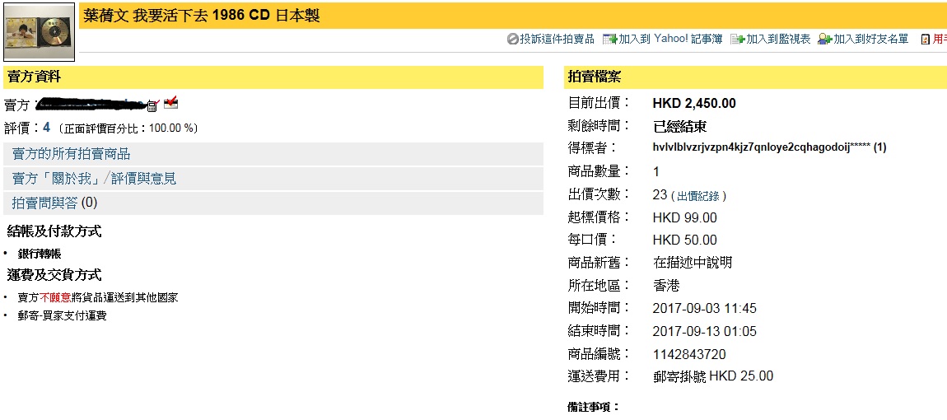
Task: Click 賣方不願意將貨品運送到其他國家 line
Action: click(98, 297)
